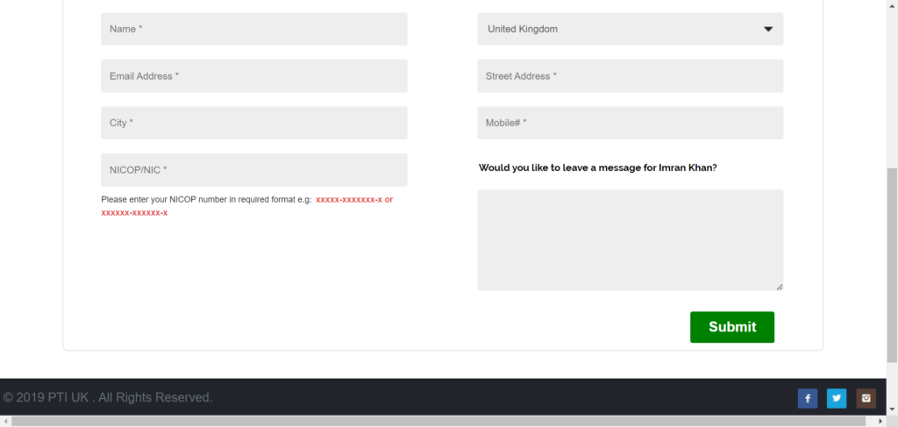Click the message for Imran Khan textarea
Viewport: 898px width, 427px height.
pyautogui.click(x=630, y=240)
